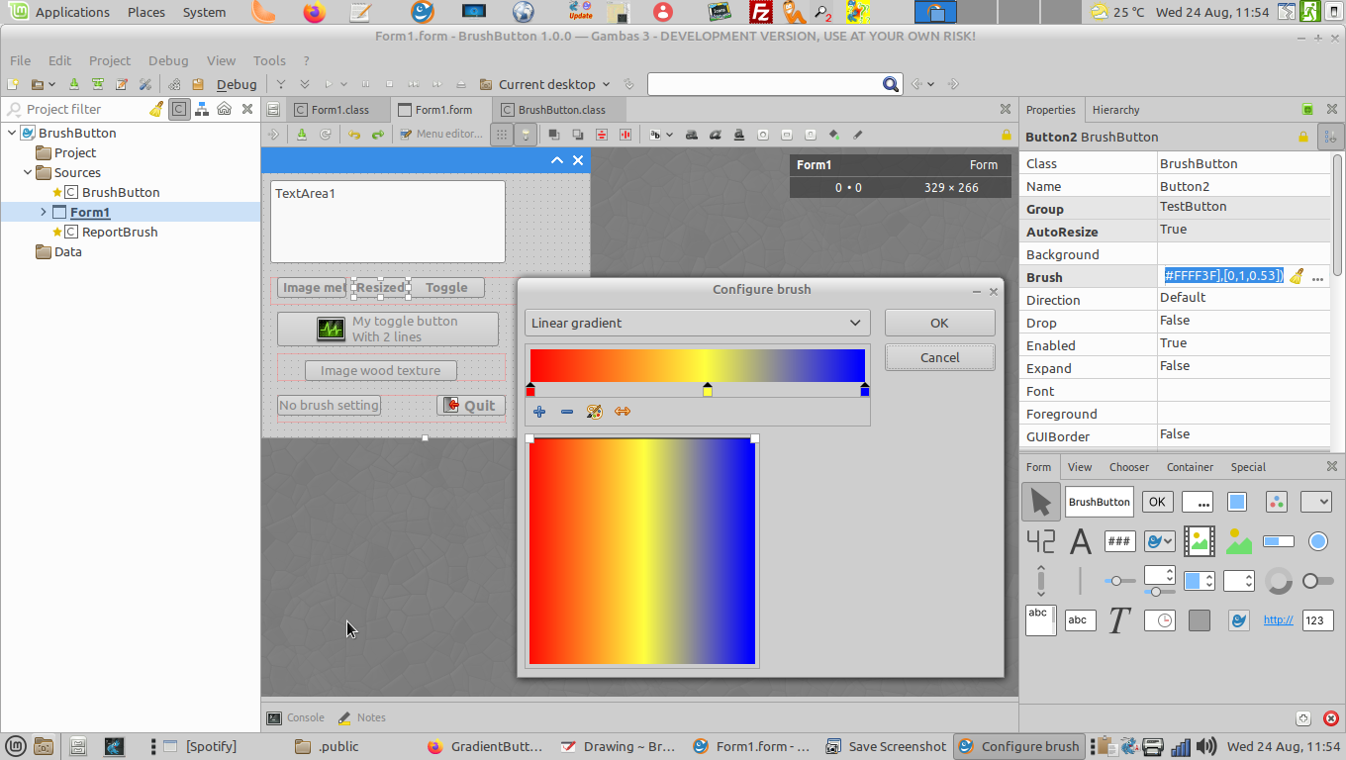Click the reverse gradient arrows icon
Screen dimensions: 1346x760
click(623, 412)
